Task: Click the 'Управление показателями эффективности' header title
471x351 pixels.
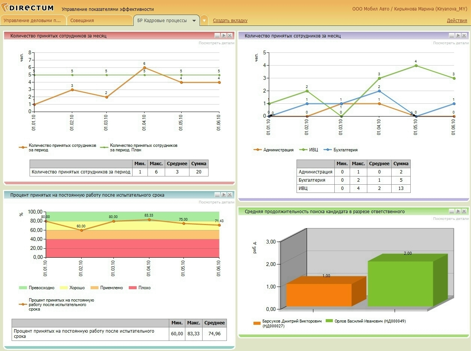Action: (x=108, y=9)
